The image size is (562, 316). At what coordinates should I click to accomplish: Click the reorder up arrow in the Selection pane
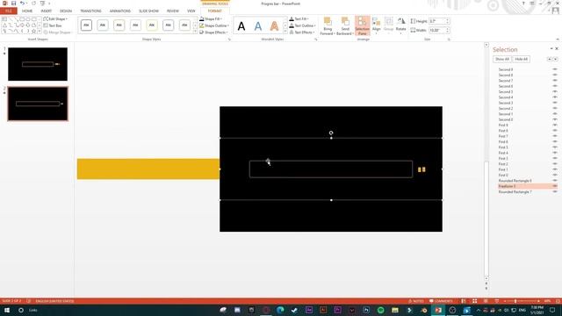[550, 59]
